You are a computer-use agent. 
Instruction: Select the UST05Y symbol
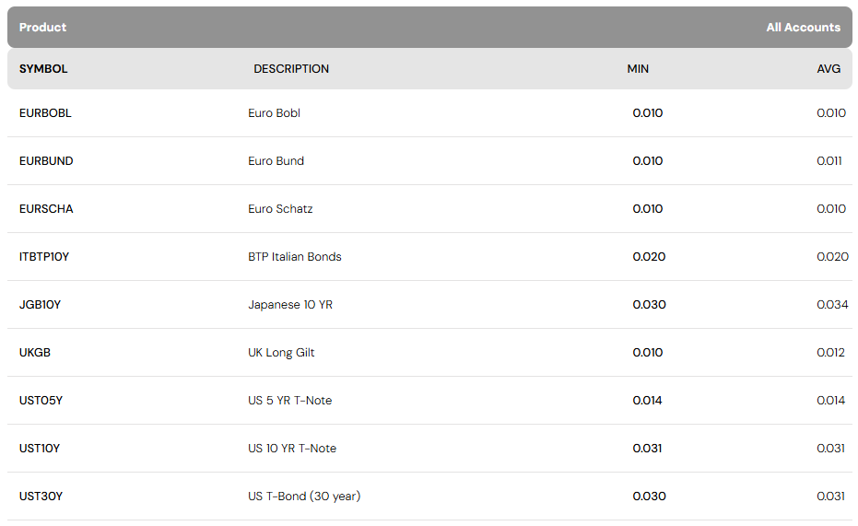click(41, 401)
